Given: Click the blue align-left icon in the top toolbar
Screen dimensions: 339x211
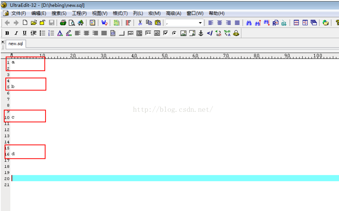Looking at the screenshot, I should tap(211, 23).
